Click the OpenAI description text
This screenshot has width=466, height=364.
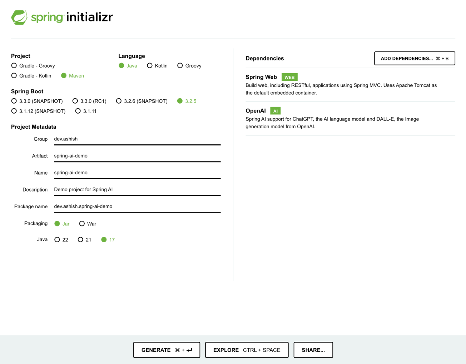332,123
